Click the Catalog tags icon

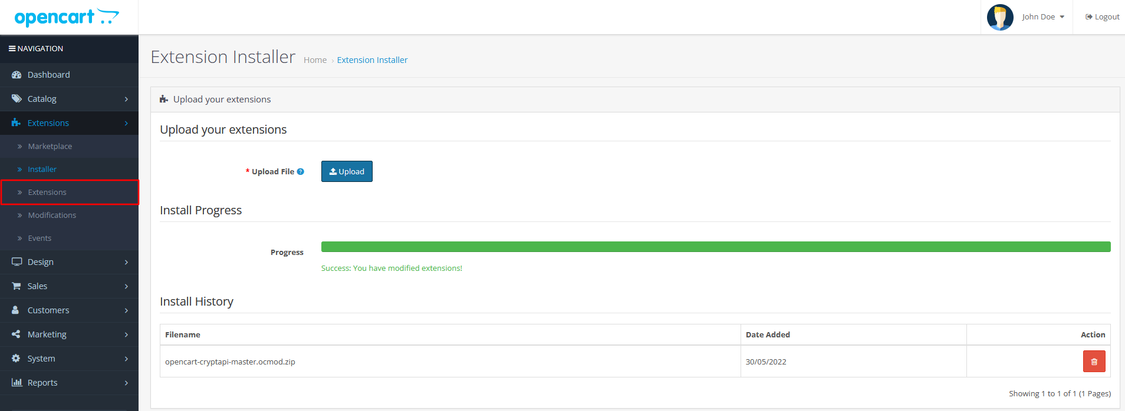(17, 99)
